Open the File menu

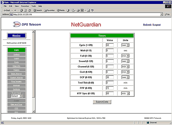[5, 6]
